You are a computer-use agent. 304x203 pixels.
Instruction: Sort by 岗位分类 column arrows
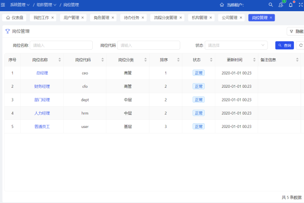tap(145, 60)
